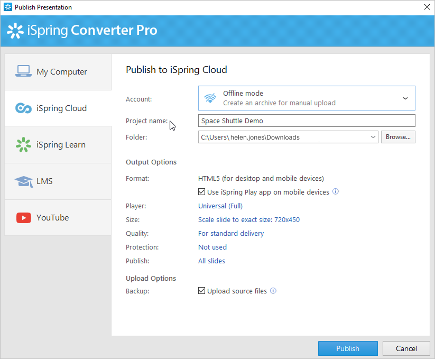This screenshot has height=359, width=435.
Task: Open the Folder path dropdown arrow
Action: [373, 137]
